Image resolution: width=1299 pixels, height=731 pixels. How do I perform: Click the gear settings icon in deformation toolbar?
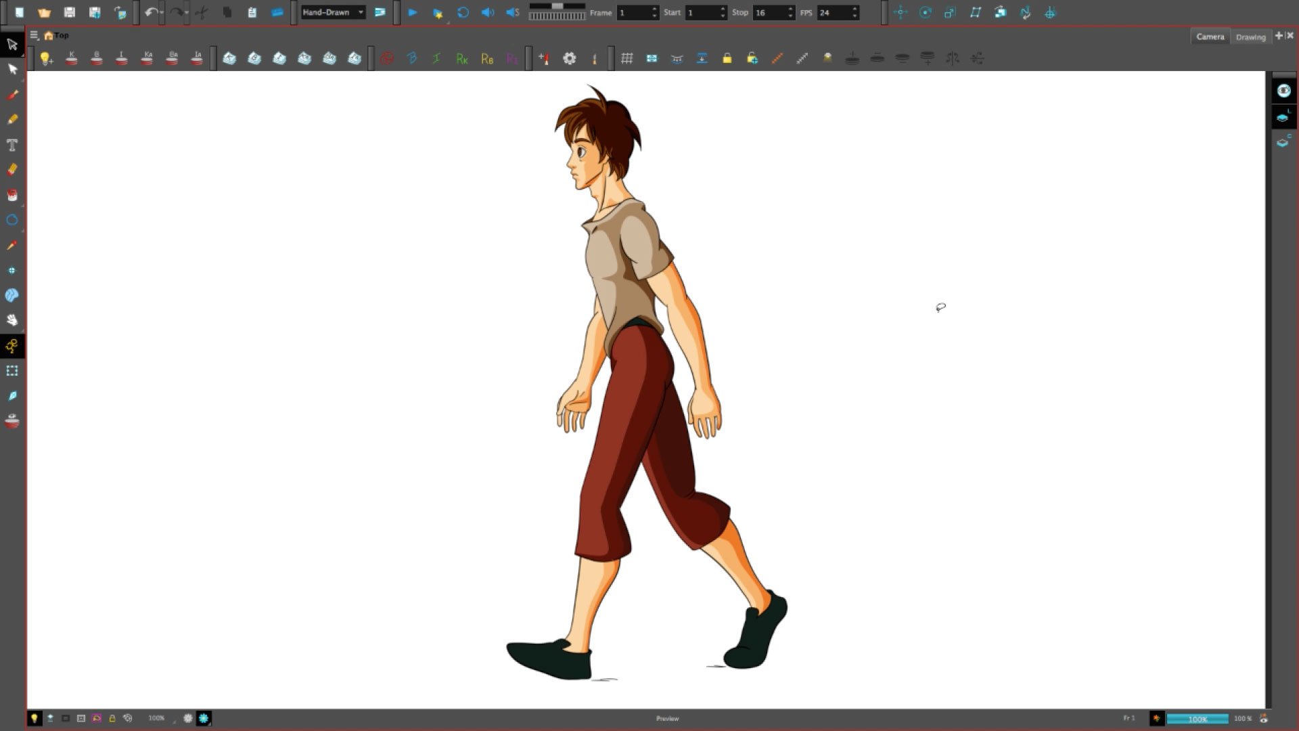tap(570, 58)
